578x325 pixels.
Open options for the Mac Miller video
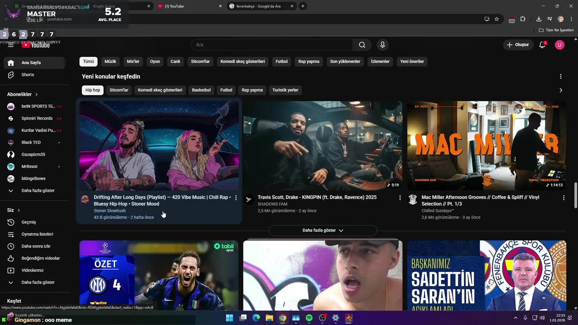[x=564, y=198]
